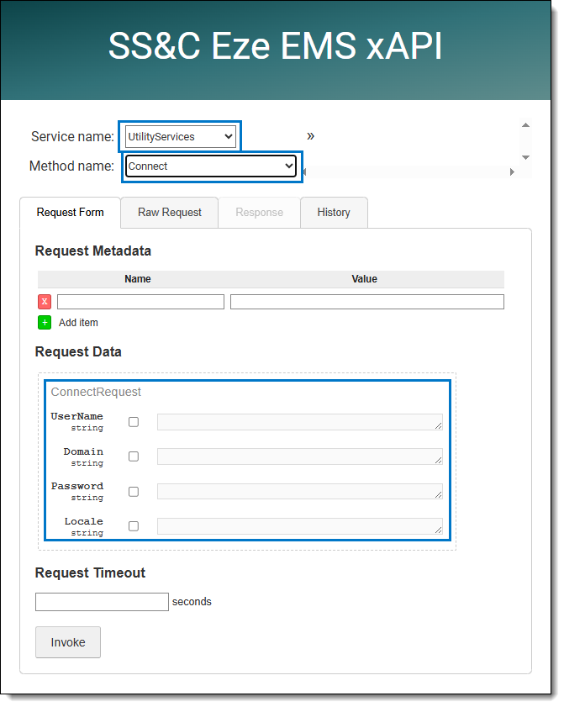Click the description panel scroll down arrow
Viewport: 564px width, 707px height.
coord(525,157)
